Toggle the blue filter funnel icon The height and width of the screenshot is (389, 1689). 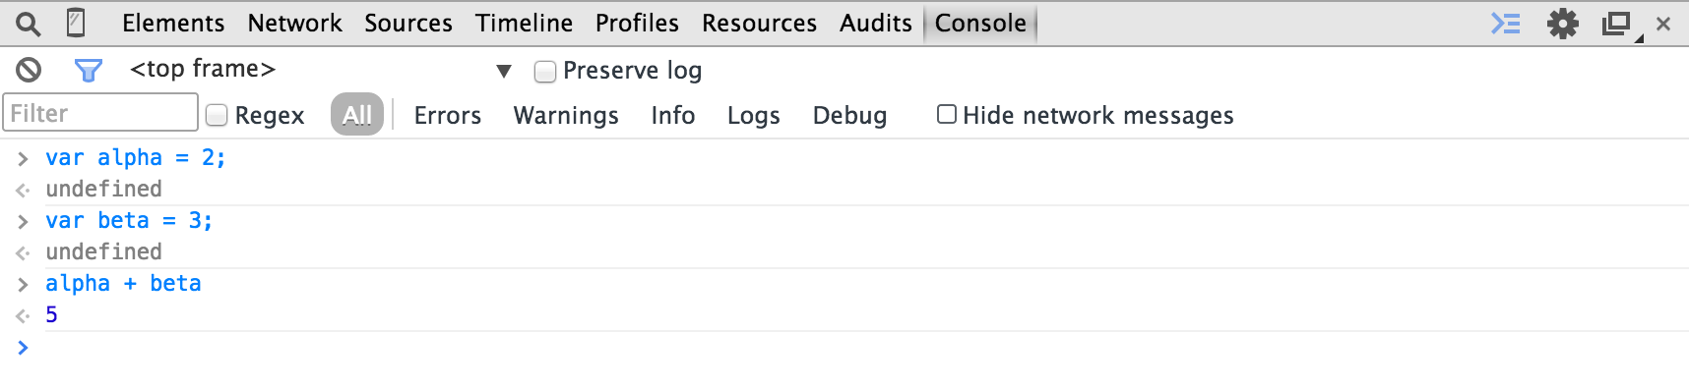click(89, 70)
